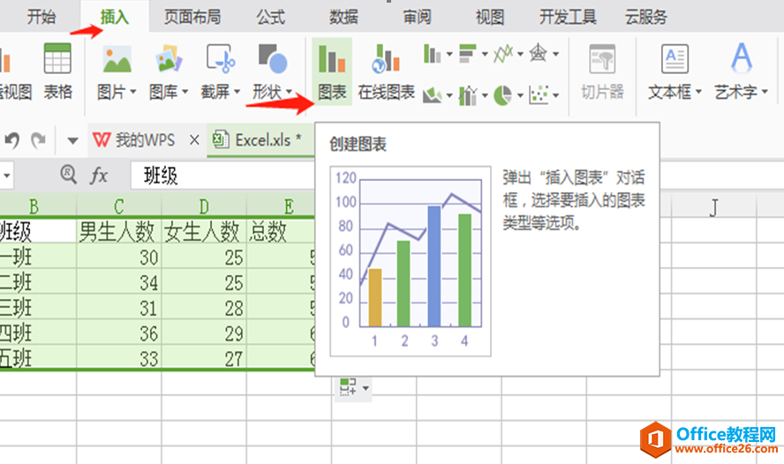Open the 视图 tab

(489, 18)
